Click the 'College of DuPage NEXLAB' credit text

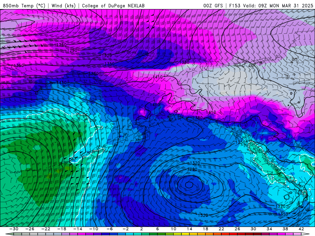coord(113,6)
